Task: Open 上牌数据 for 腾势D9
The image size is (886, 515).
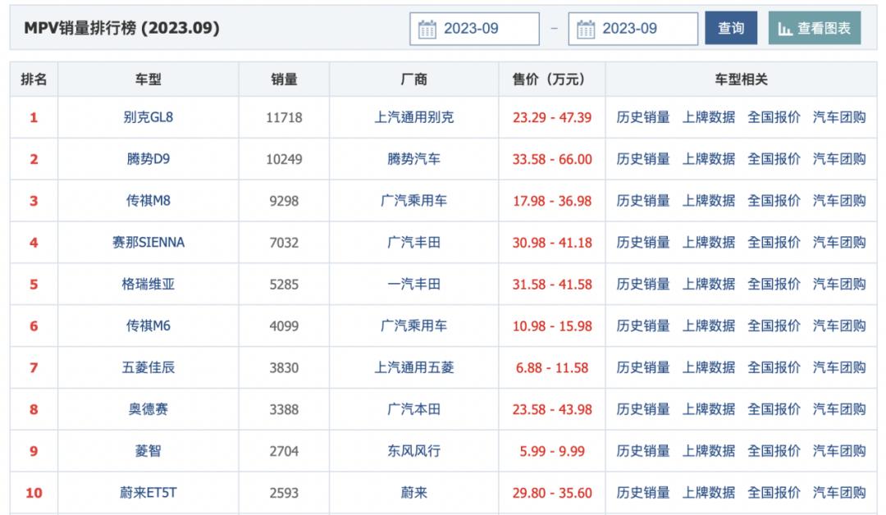Action: click(x=709, y=159)
